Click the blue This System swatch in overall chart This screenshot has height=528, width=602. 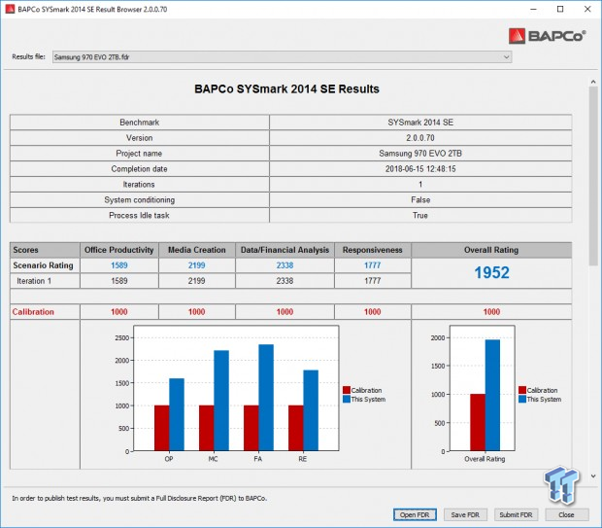tap(521, 400)
